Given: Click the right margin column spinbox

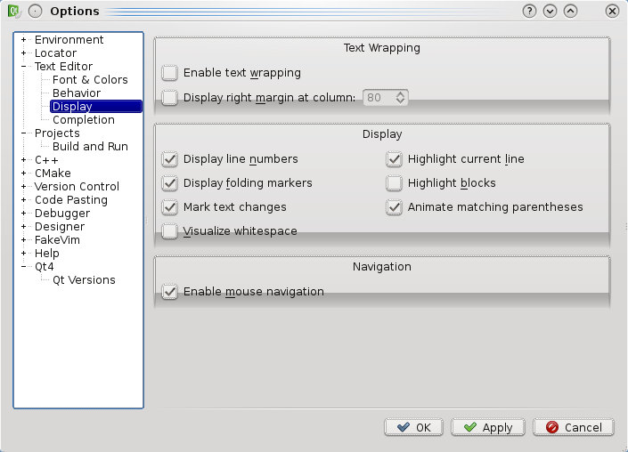Looking at the screenshot, I should point(379,98).
